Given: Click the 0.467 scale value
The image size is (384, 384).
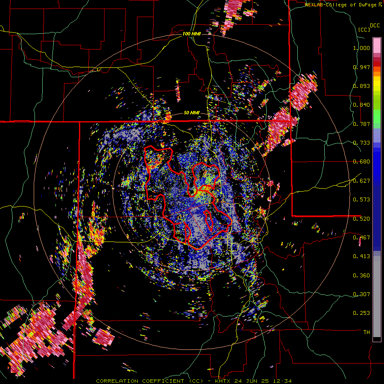Looking at the screenshot, I should [361, 238].
